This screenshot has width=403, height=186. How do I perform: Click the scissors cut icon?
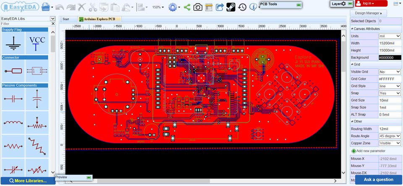tap(93, 7)
